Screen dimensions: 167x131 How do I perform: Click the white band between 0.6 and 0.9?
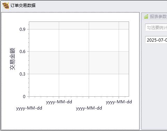point(79,41)
